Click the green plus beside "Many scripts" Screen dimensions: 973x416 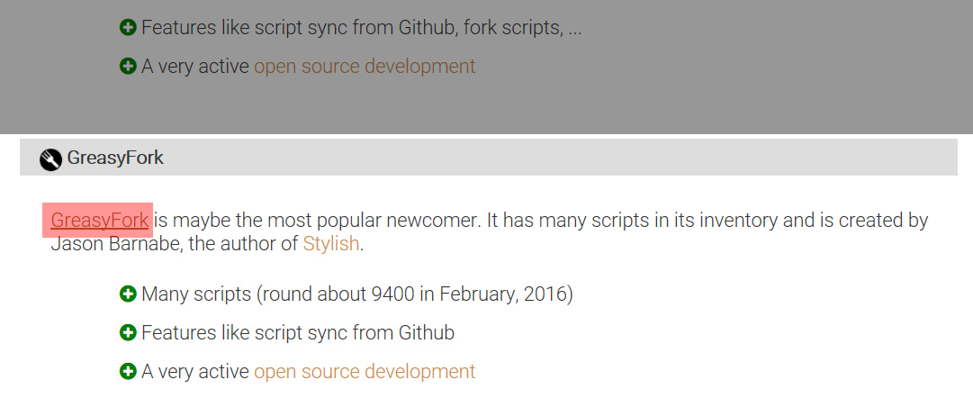click(x=128, y=294)
